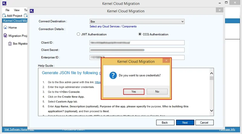
Task: Go Back in the wizard
Action: pos(165,123)
